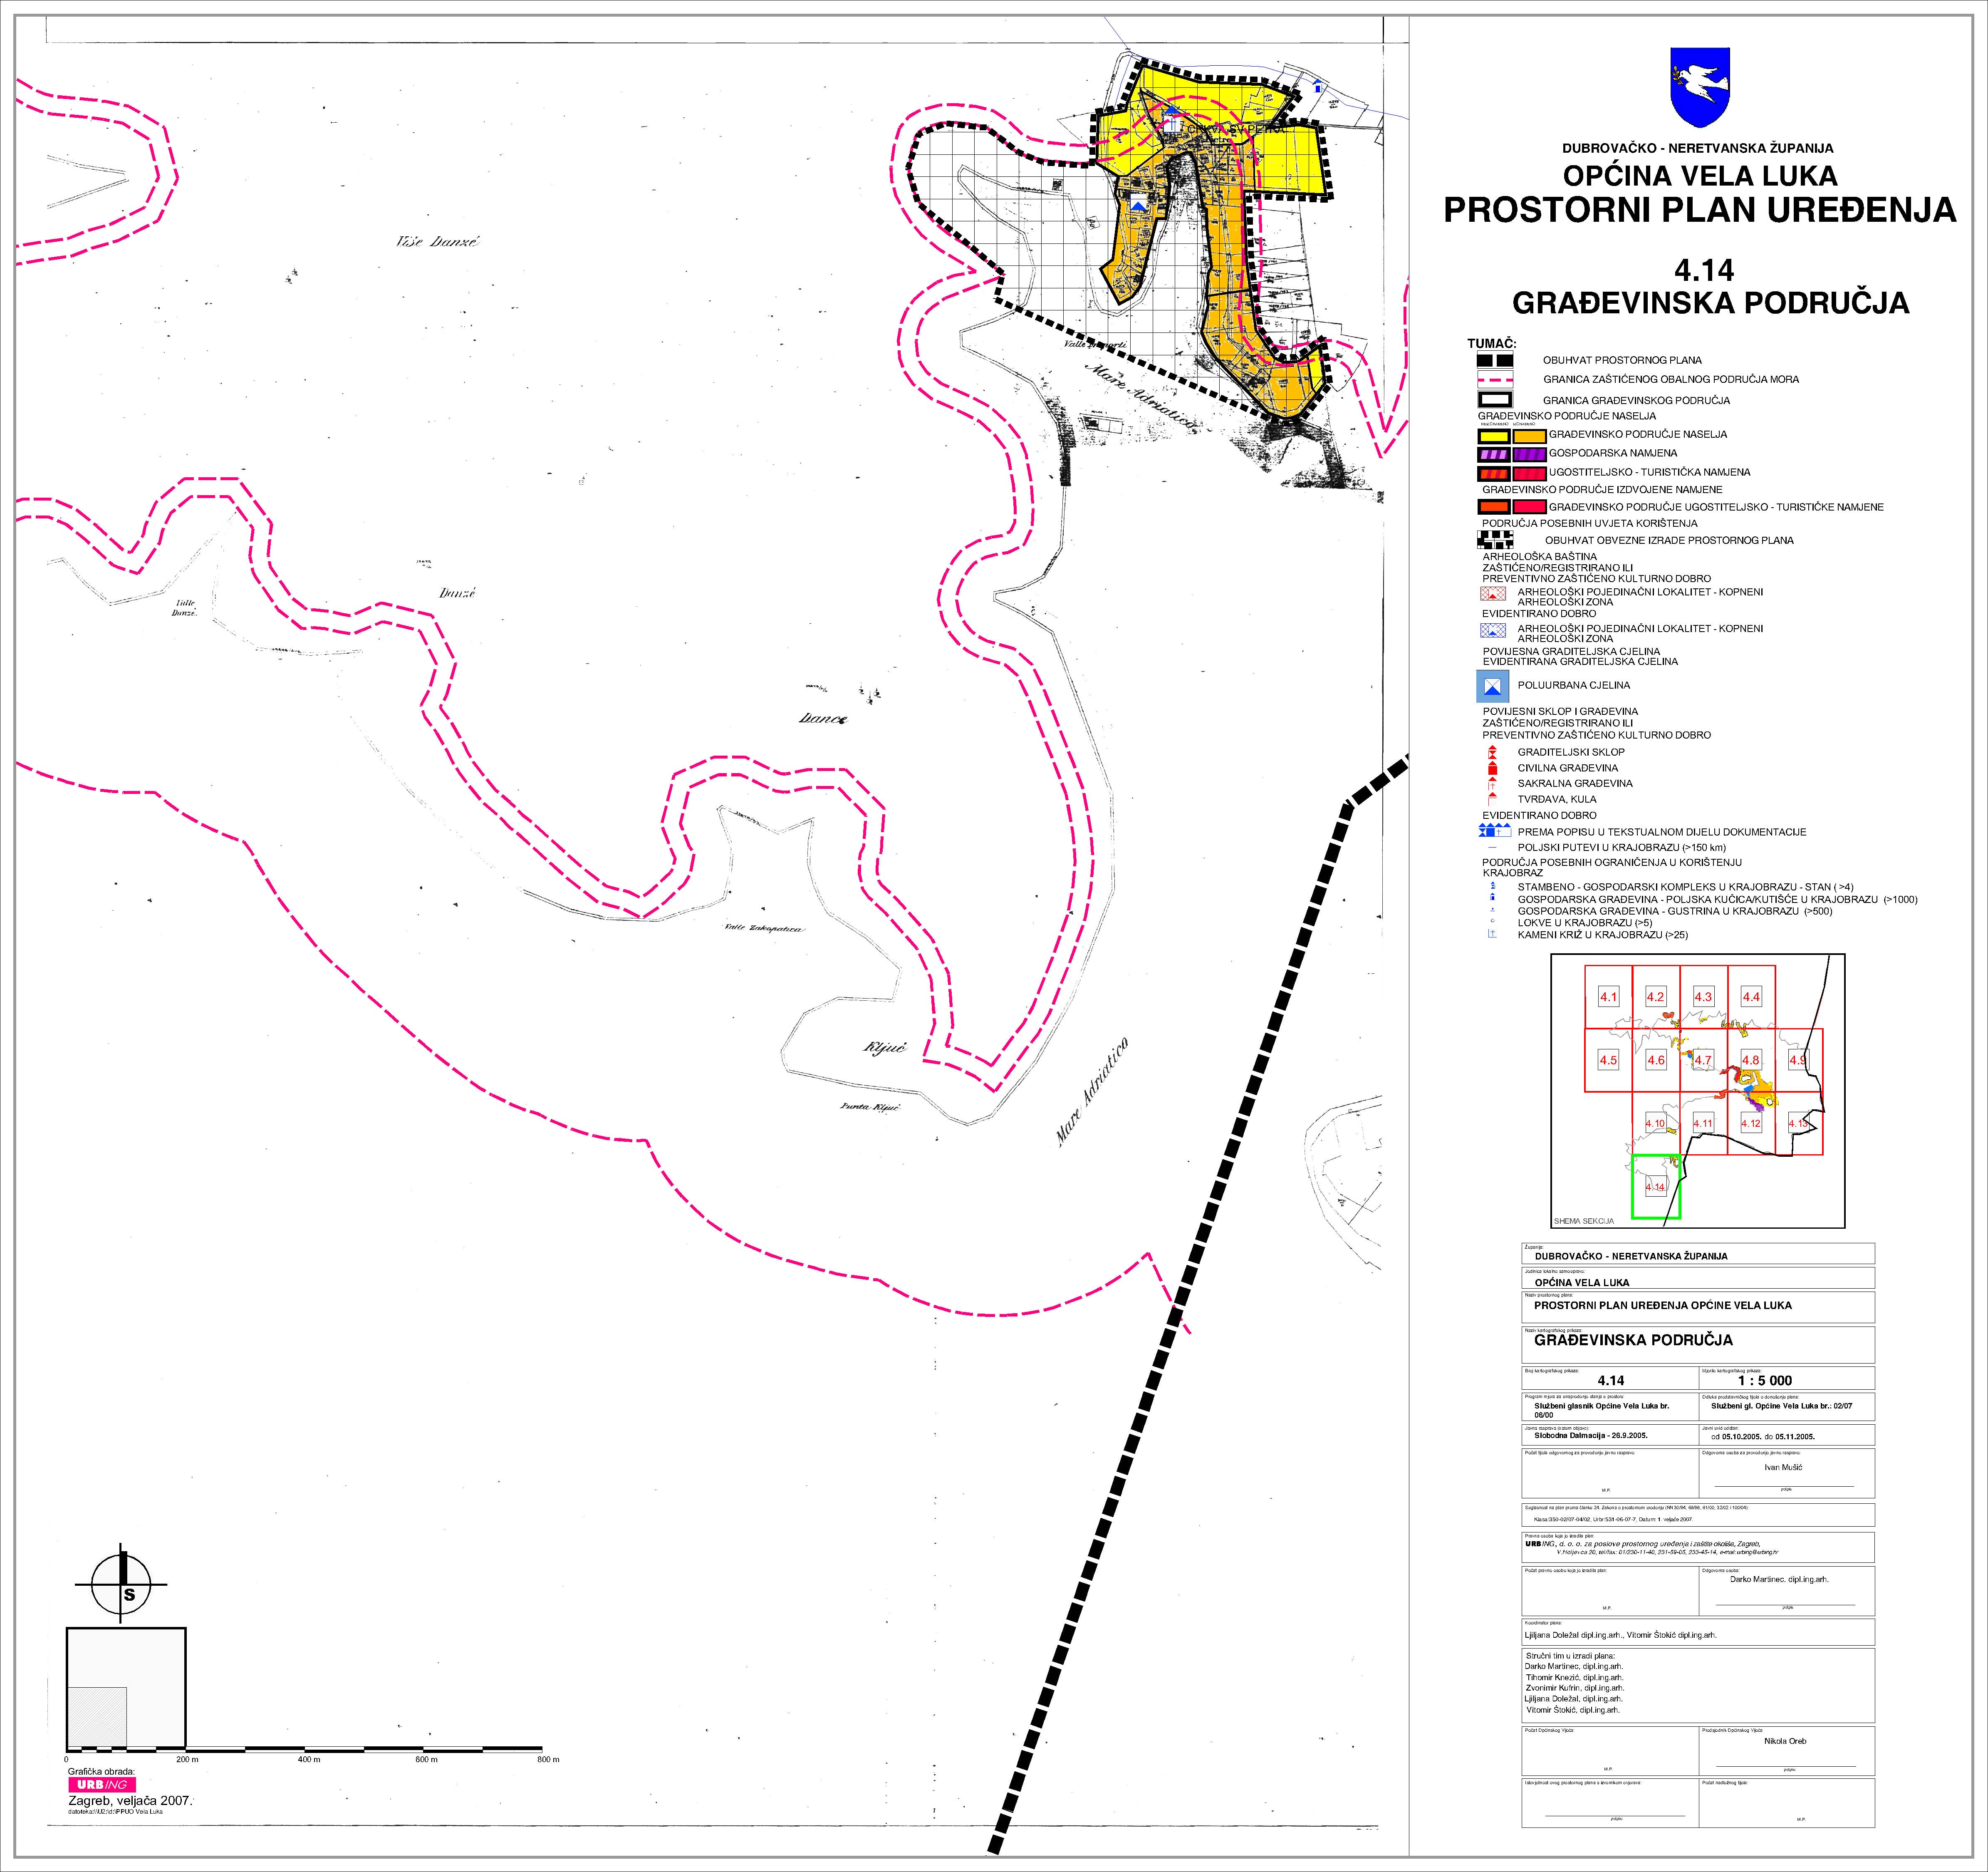Image resolution: width=1988 pixels, height=1872 pixels.
Task: Click the Ključ peninsula label on the map
Action: click(884, 1048)
